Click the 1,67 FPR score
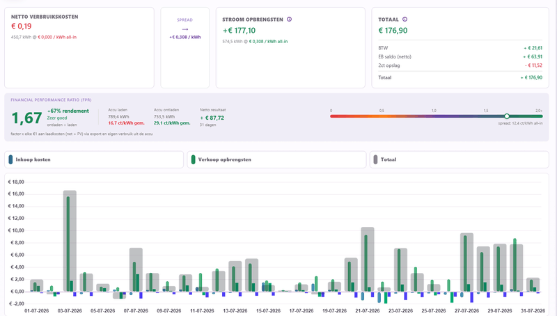The height and width of the screenshot is (316, 557). click(x=26, y=118)
